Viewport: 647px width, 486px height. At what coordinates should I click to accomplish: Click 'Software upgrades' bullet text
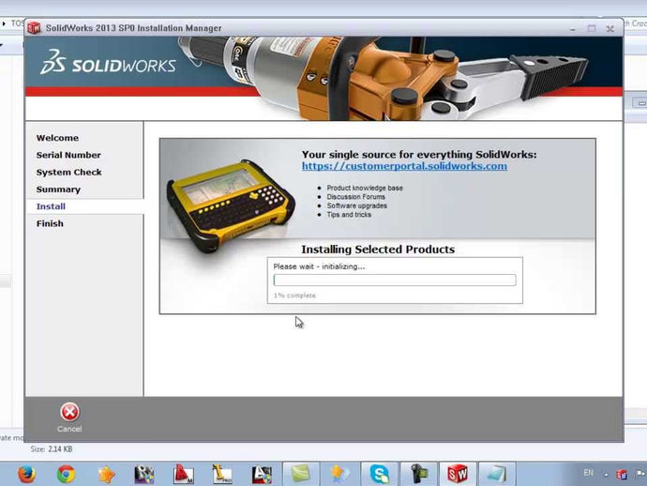coord(357,205)
